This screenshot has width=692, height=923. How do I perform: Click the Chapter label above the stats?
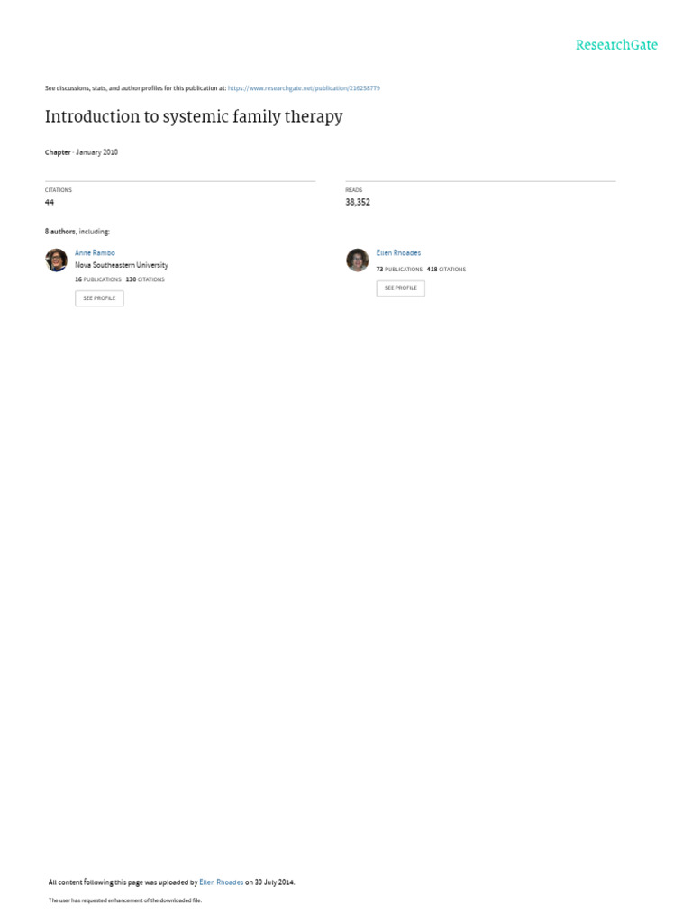pos(58,152)
